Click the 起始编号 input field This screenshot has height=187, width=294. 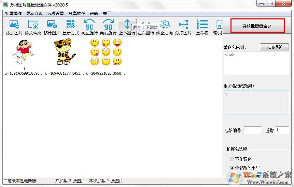253,130
